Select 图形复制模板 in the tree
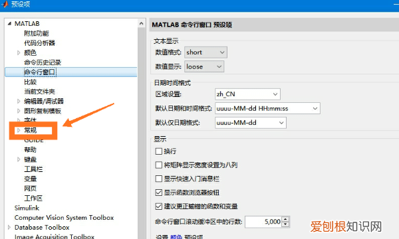 43,111
